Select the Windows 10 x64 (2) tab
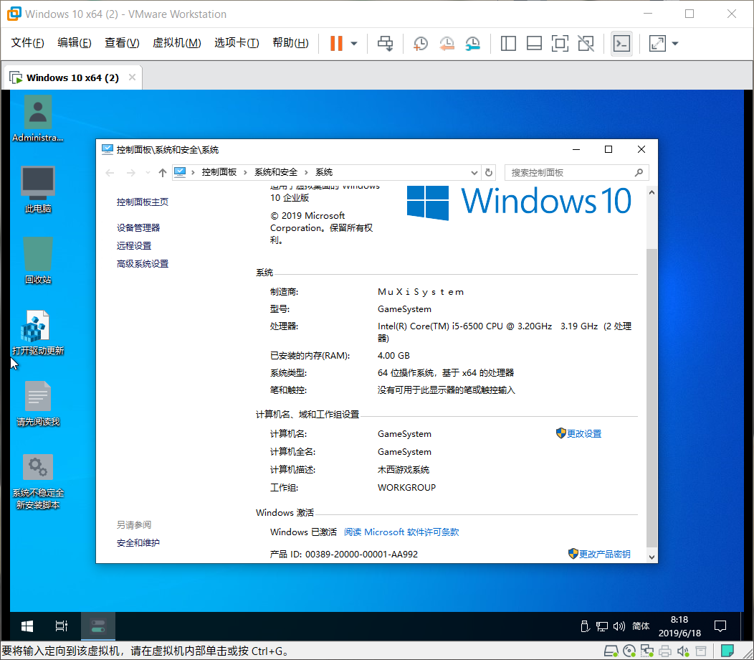 click(x=72, y=77)
